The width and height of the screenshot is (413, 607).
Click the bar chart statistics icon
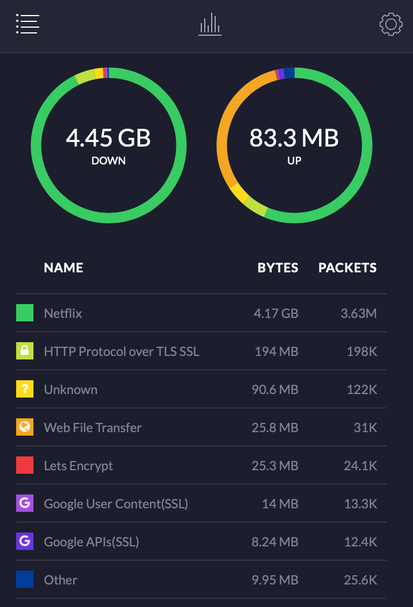click(x=210, y=24)
